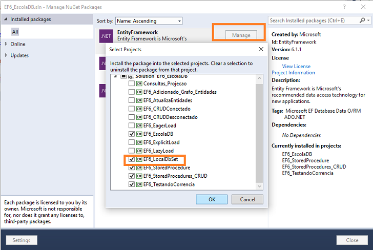Select the EF6_CRUDConectado project row

pos(167,109)
